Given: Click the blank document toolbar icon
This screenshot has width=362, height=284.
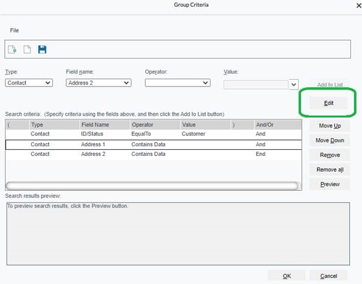Looking at the screenshot, I should (27, 49).
